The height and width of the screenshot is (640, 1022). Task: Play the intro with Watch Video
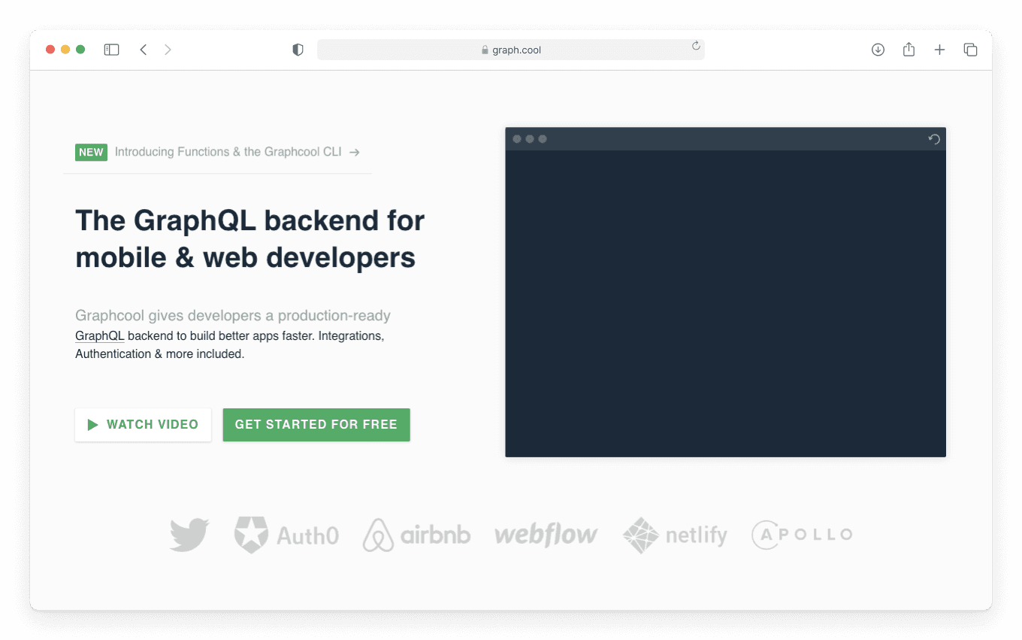(143, 425)
